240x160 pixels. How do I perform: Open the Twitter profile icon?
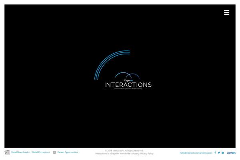[x=219, y=153]
